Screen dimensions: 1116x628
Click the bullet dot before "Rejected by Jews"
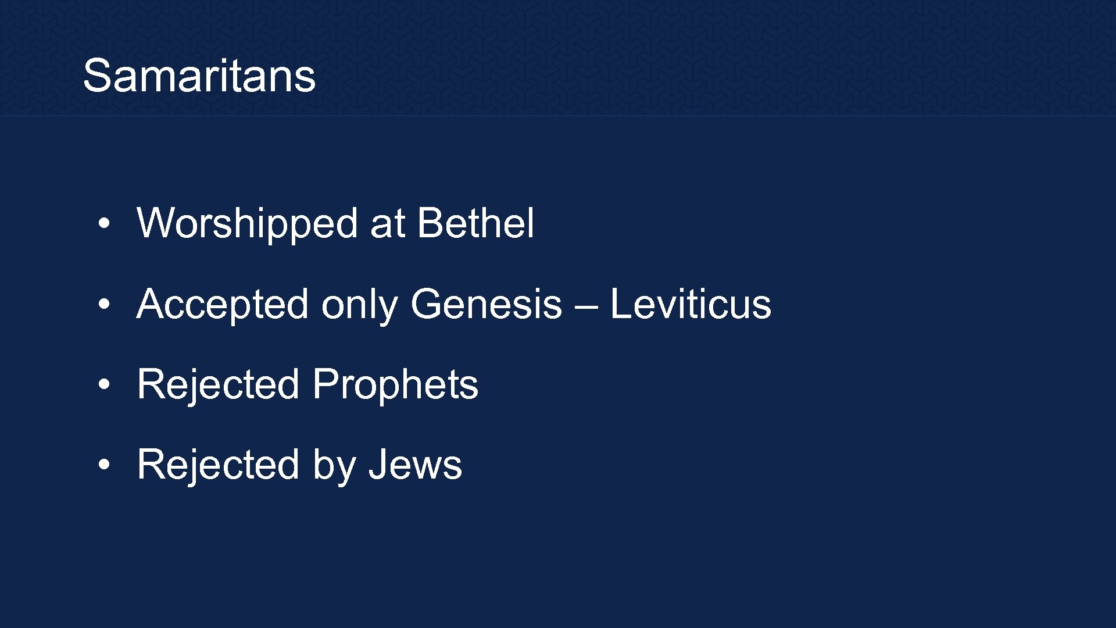pyautogui.click(x=103, y=465)
